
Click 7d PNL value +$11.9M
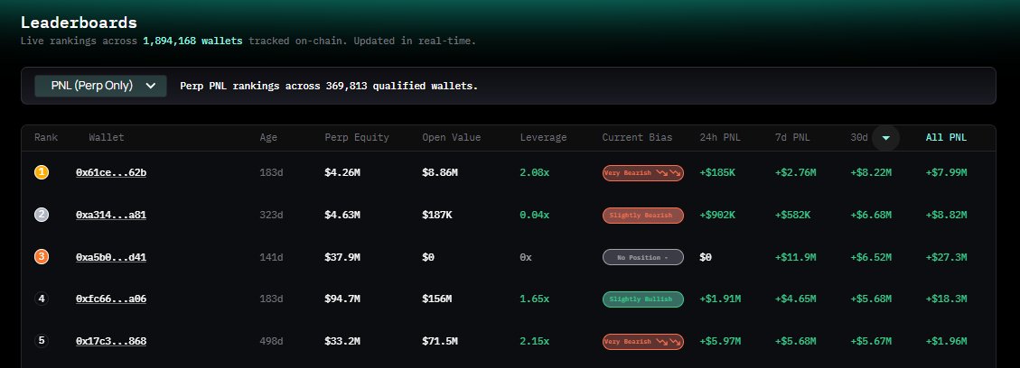pos(796,257)
